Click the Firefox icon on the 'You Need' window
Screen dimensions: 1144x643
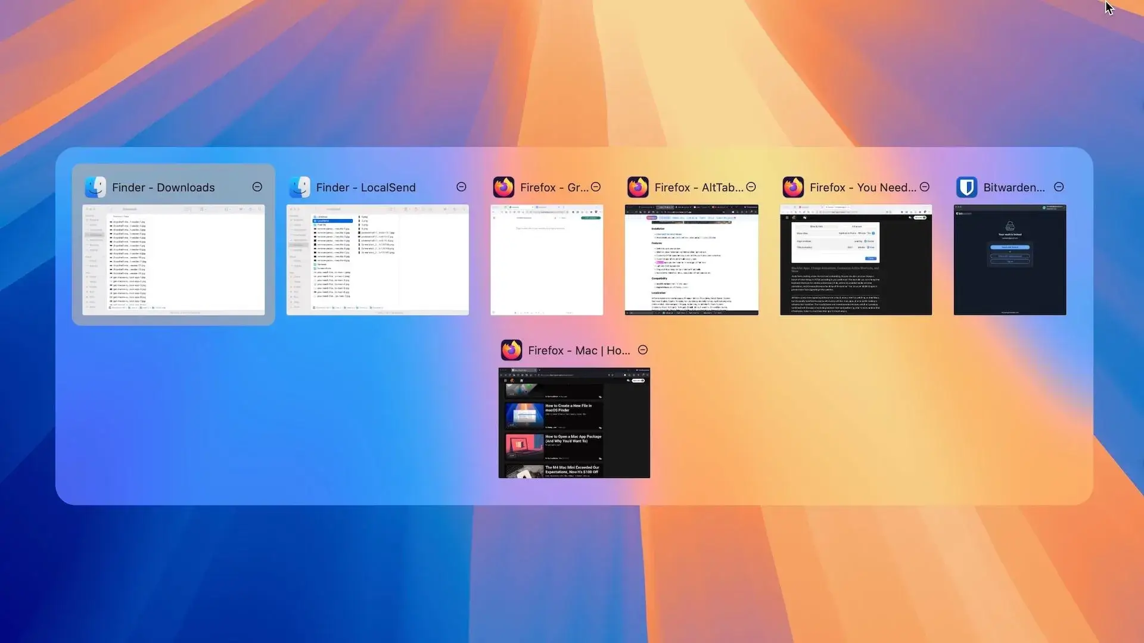[x=793, y=187]
